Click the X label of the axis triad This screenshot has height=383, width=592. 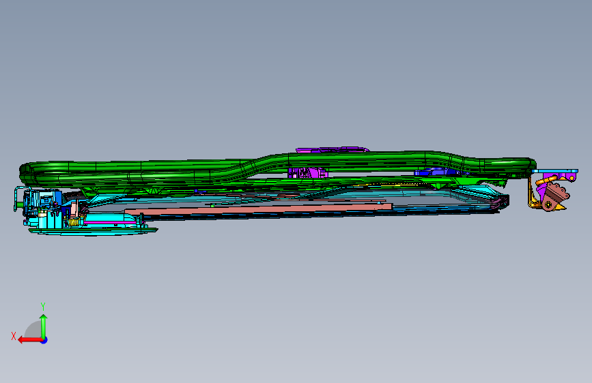tap(14, 336)
